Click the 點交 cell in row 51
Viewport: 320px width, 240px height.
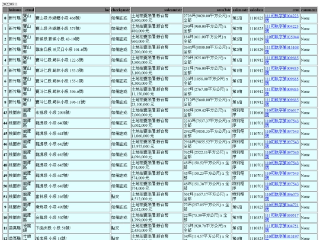point(120,197)
